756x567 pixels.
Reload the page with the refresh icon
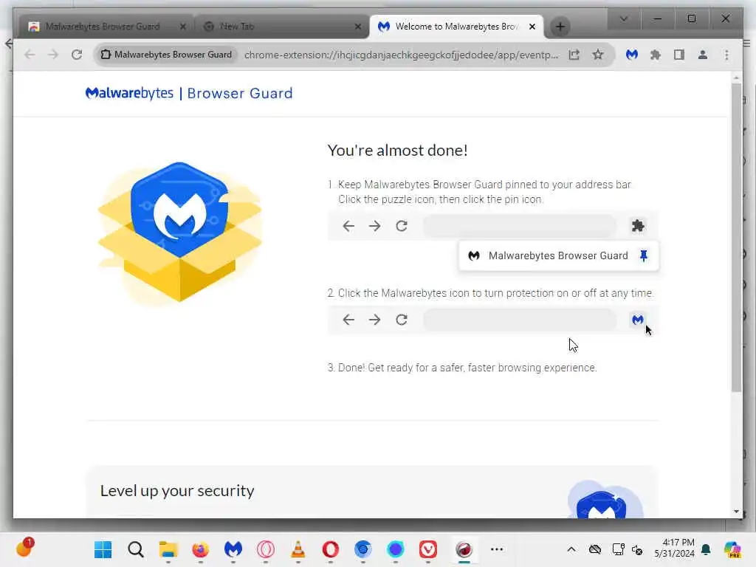click(x=77, y=55)
